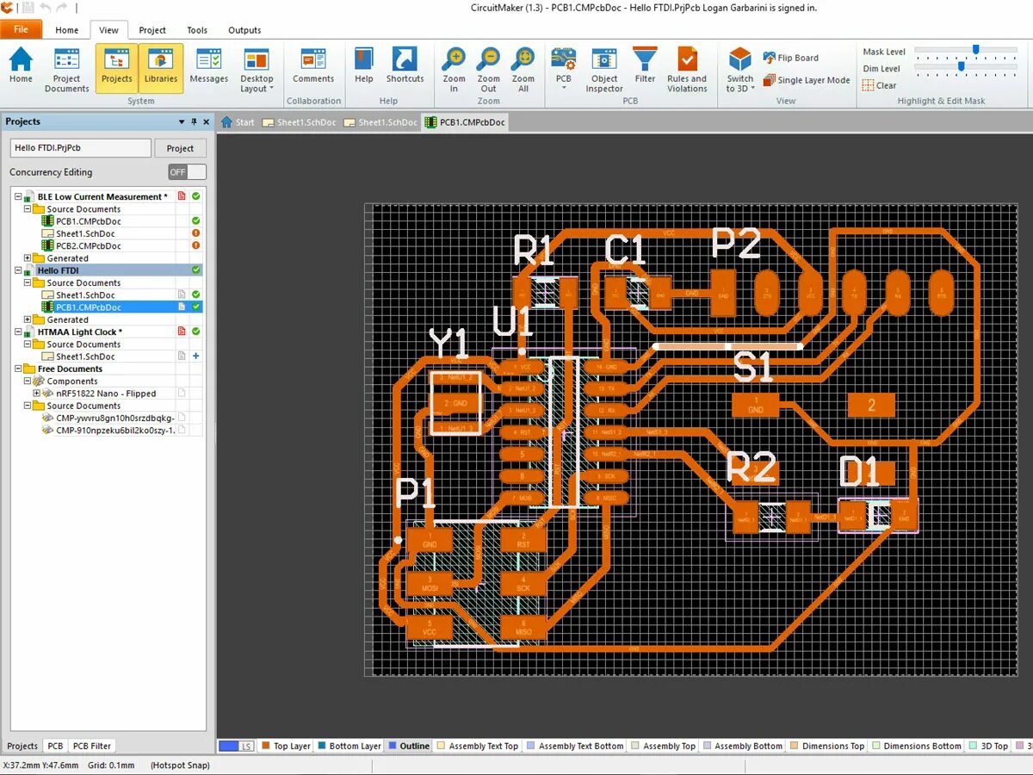Screen dimensions: 1033x775
Task: Switch to the Home ribbon tab
Action: [67, 30]
